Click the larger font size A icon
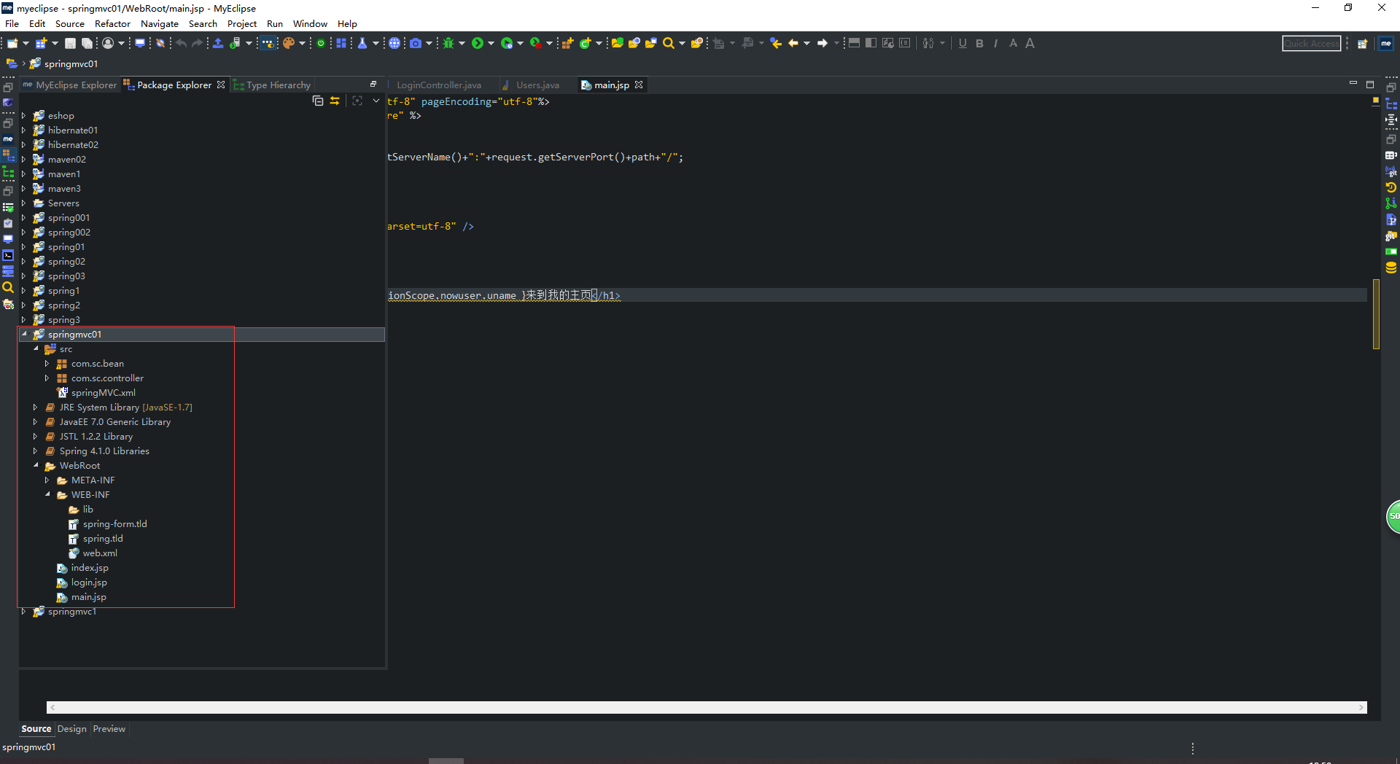 click(1030, 43)
